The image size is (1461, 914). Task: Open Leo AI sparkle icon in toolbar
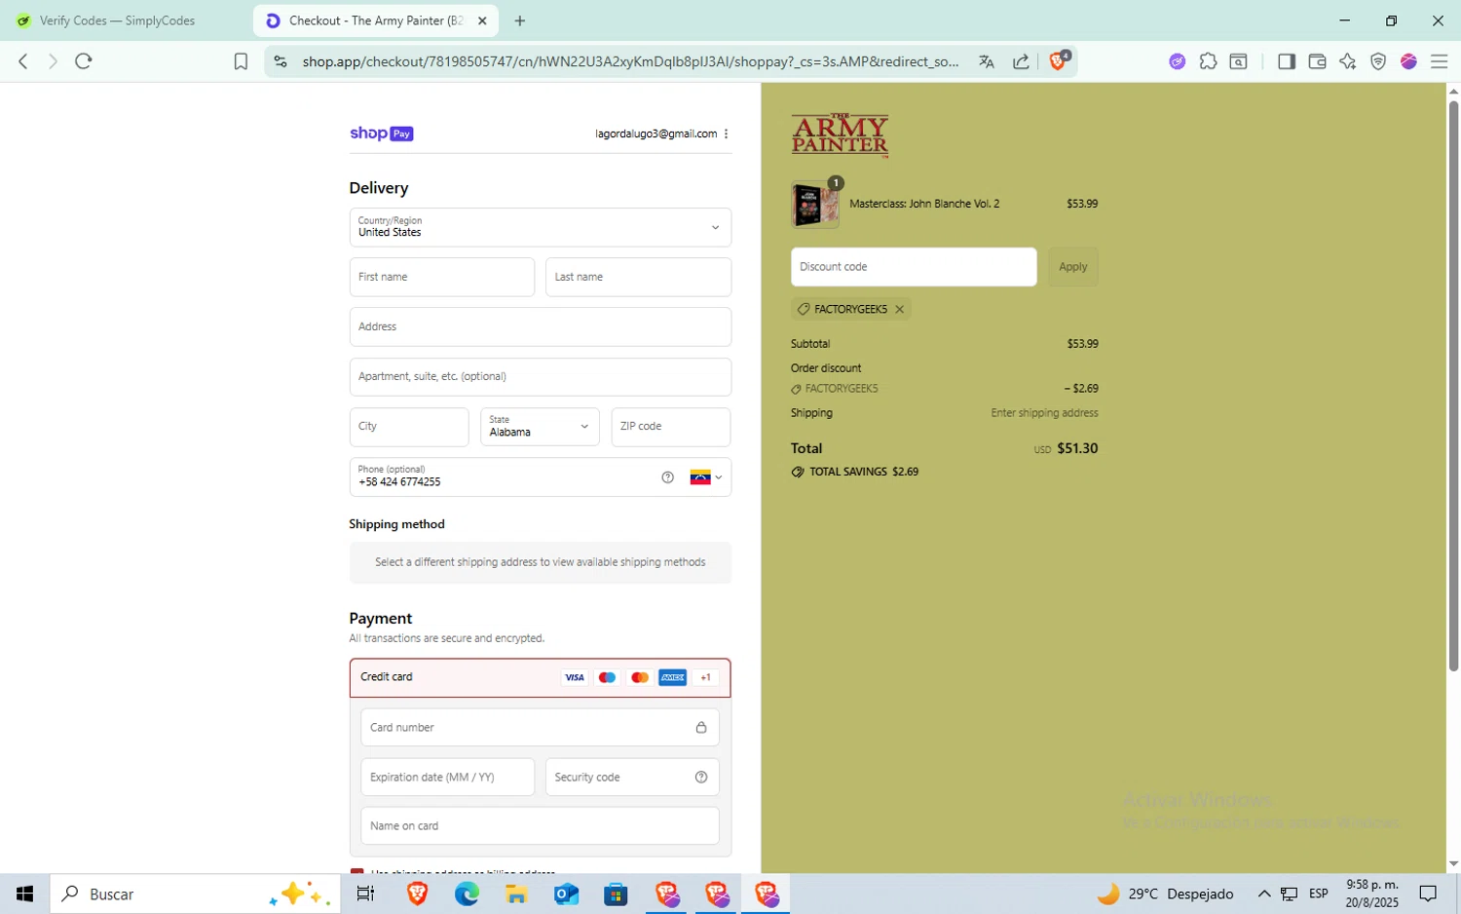click(1347, 61)
